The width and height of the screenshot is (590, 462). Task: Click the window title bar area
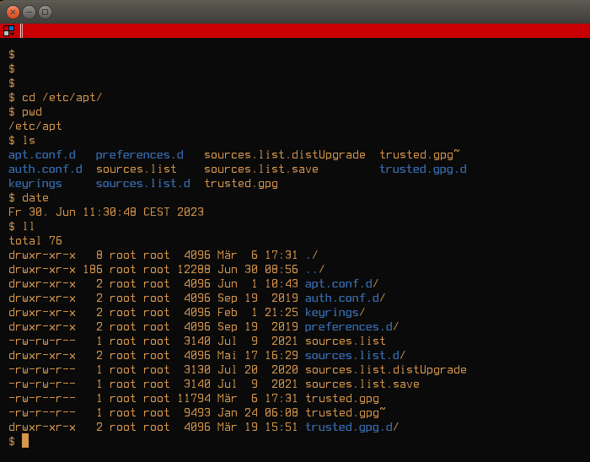point(319,12)
